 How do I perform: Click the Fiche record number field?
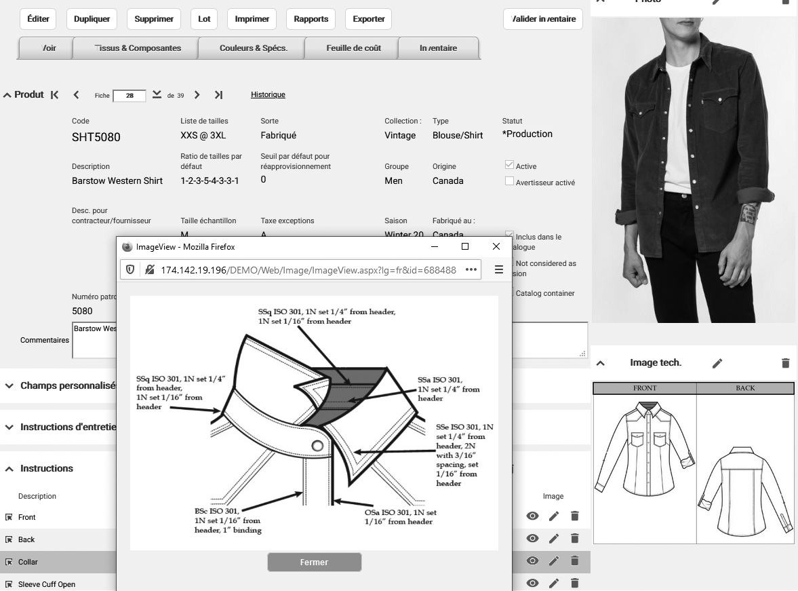[x=129, y=96]
